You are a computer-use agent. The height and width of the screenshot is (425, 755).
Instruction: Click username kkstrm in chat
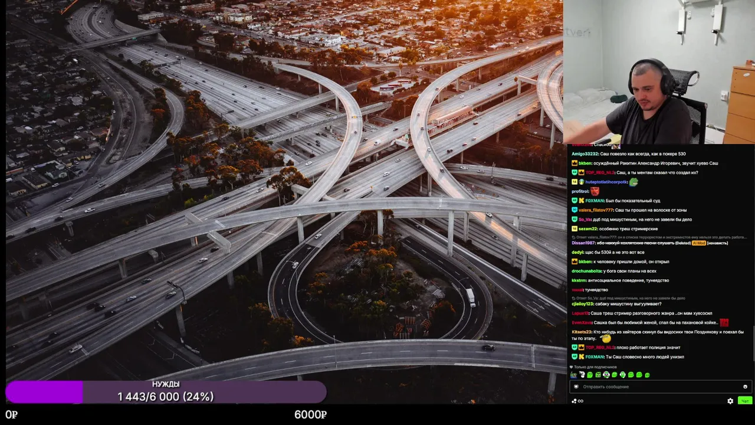pyautogui.click(x=579, y=280)
